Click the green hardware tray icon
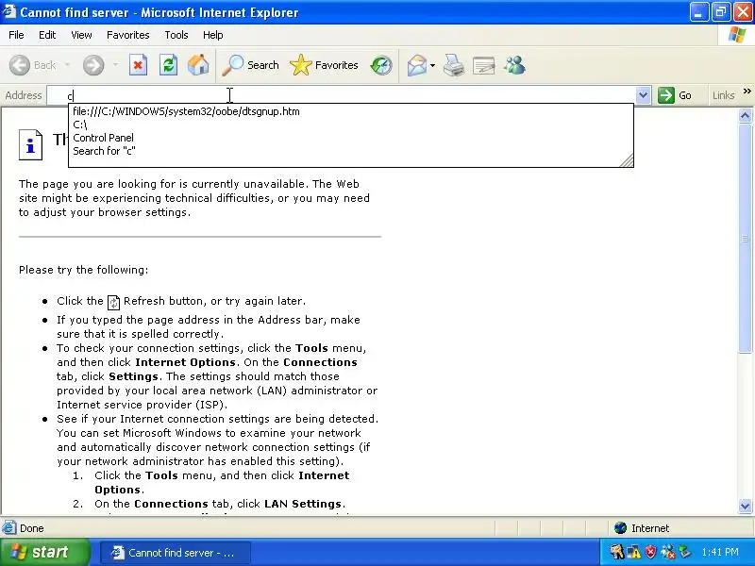This screenshot has height=566, width=755. point(684,552)
